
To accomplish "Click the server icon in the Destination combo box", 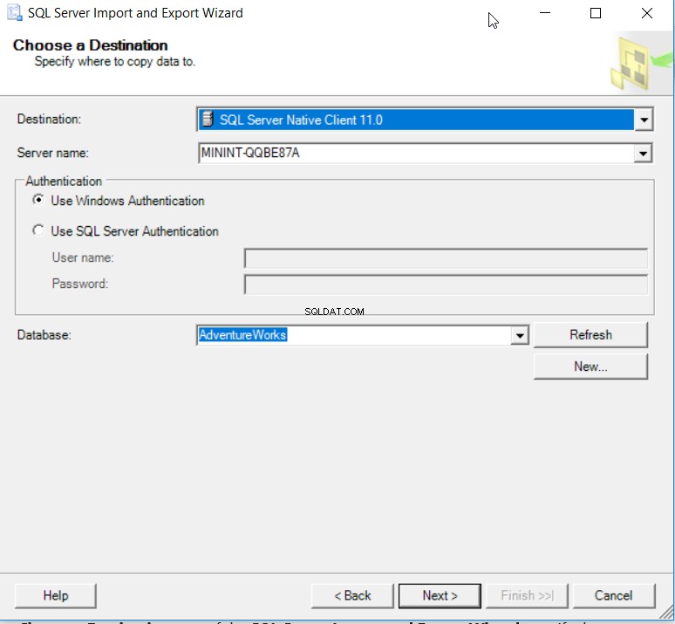I will 208,119.
